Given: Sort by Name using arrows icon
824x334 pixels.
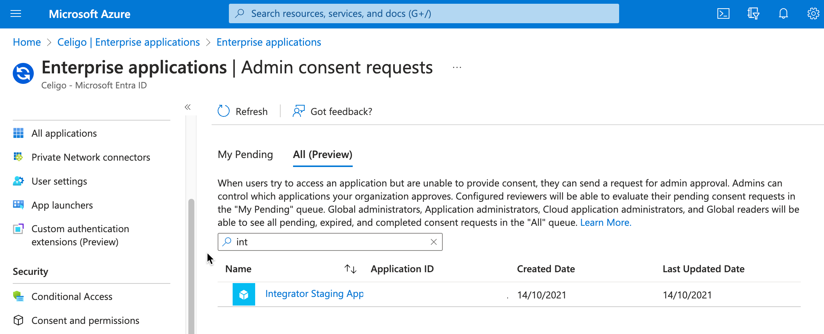Looking at the screenshot, I should 350,269.
